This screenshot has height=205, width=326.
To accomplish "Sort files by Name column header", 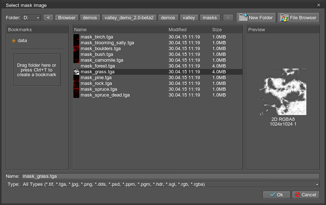I will coord(80,30).
